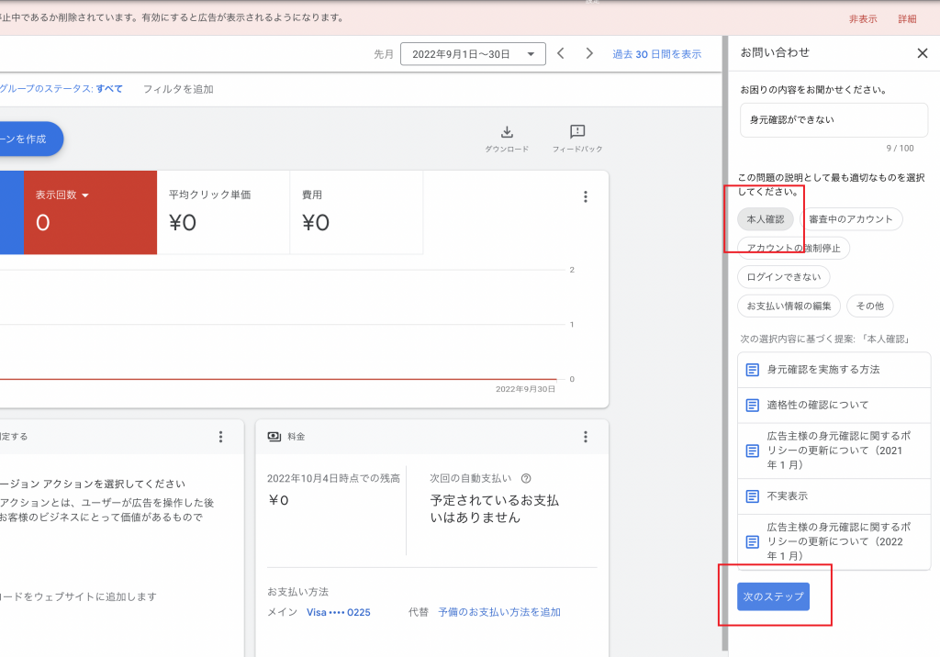Open 料金 card three-dot menu
Screen dimensions: 940x657
(585, 437)
